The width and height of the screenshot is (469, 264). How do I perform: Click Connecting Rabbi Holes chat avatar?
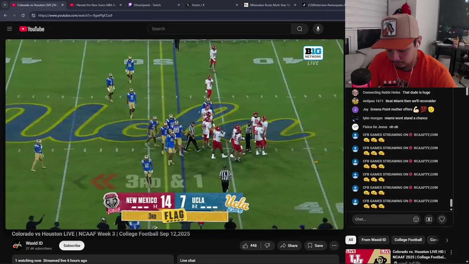355,92
